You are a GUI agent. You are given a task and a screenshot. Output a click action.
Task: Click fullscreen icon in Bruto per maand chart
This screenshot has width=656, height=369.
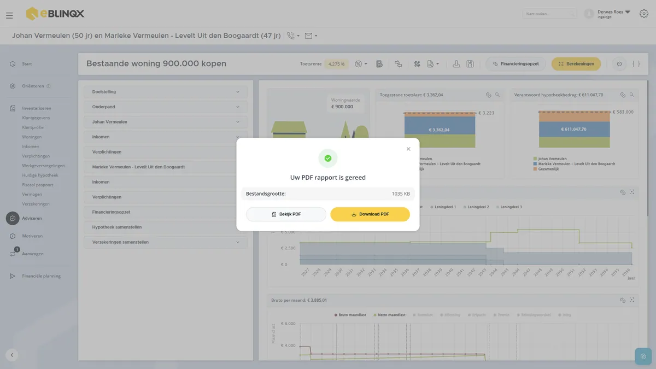[x=631, y=300]
